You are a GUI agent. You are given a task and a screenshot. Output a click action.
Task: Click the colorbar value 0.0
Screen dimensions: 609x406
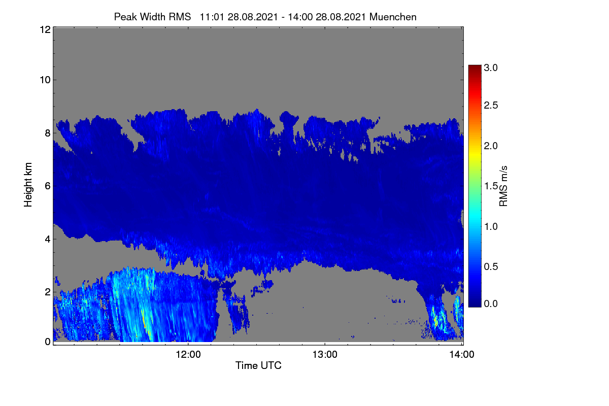[x=491, y=303]
